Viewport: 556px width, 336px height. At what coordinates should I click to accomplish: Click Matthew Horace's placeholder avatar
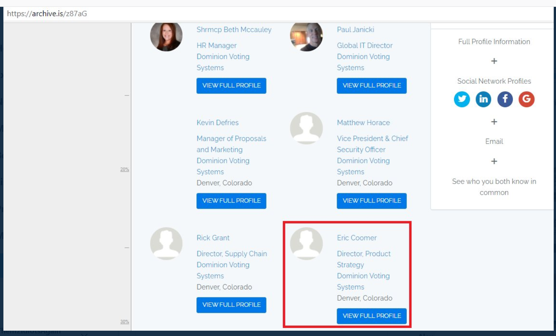pyautogui.click(x=306, y=128)
